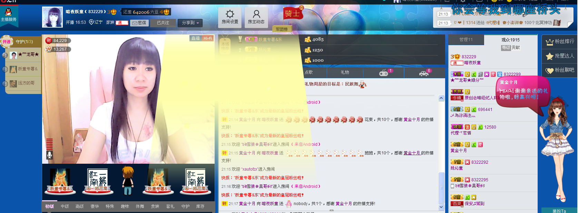The image size is (578, 213).
Task: Click the trophy icon for first rank
Action: click(240, 39)
